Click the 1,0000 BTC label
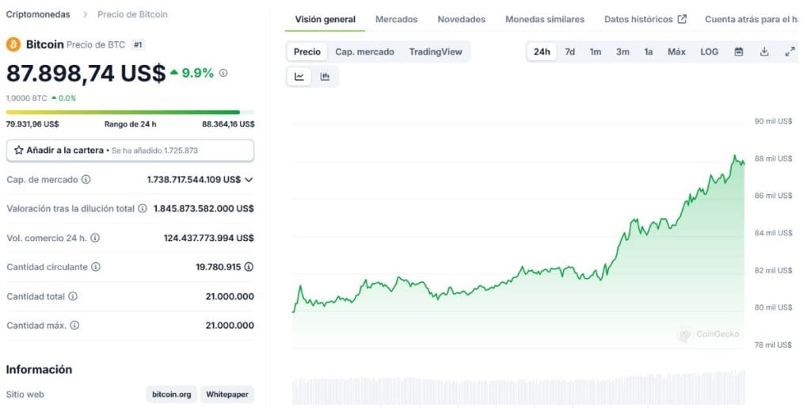Viewport: 811px width, 408px height. point(26,97)
